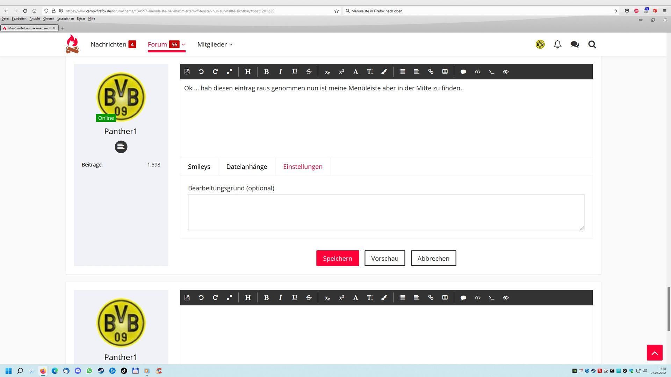Switch to the Dateianhänge tab
This screenshot has height=377, width=671.
(246, 167)
